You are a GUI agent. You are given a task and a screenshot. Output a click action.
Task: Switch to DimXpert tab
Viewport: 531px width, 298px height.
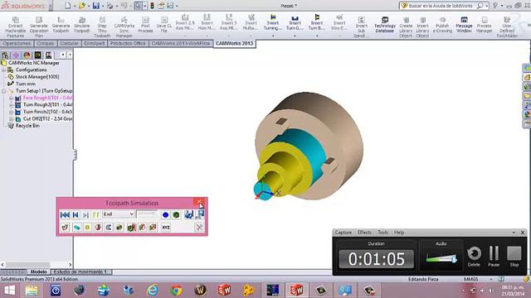pos(94,44)
